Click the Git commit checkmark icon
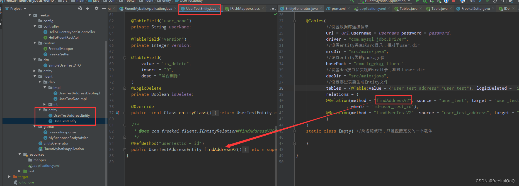Image resolution: width=519 pixels, height=186 pixels. click(x=487, y=1)
